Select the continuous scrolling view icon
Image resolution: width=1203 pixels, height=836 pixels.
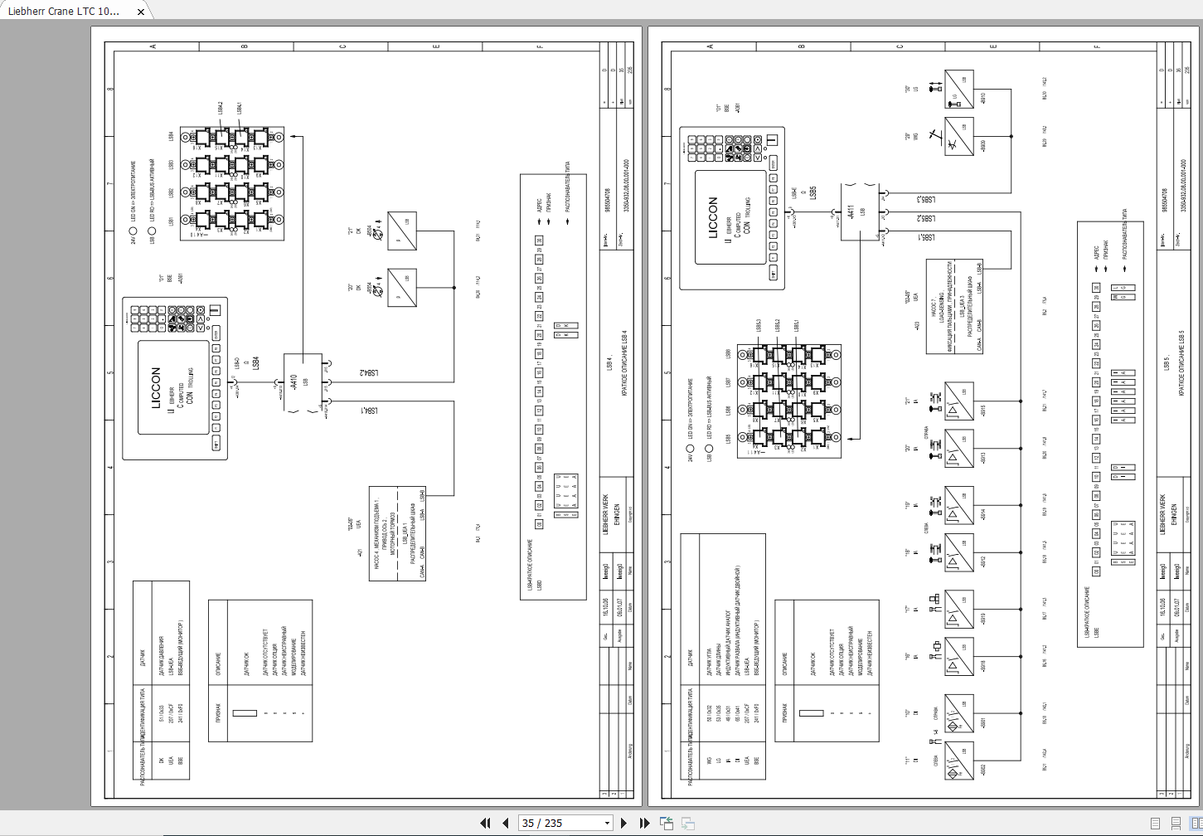pyautogui.click(x=1176, y=823)
